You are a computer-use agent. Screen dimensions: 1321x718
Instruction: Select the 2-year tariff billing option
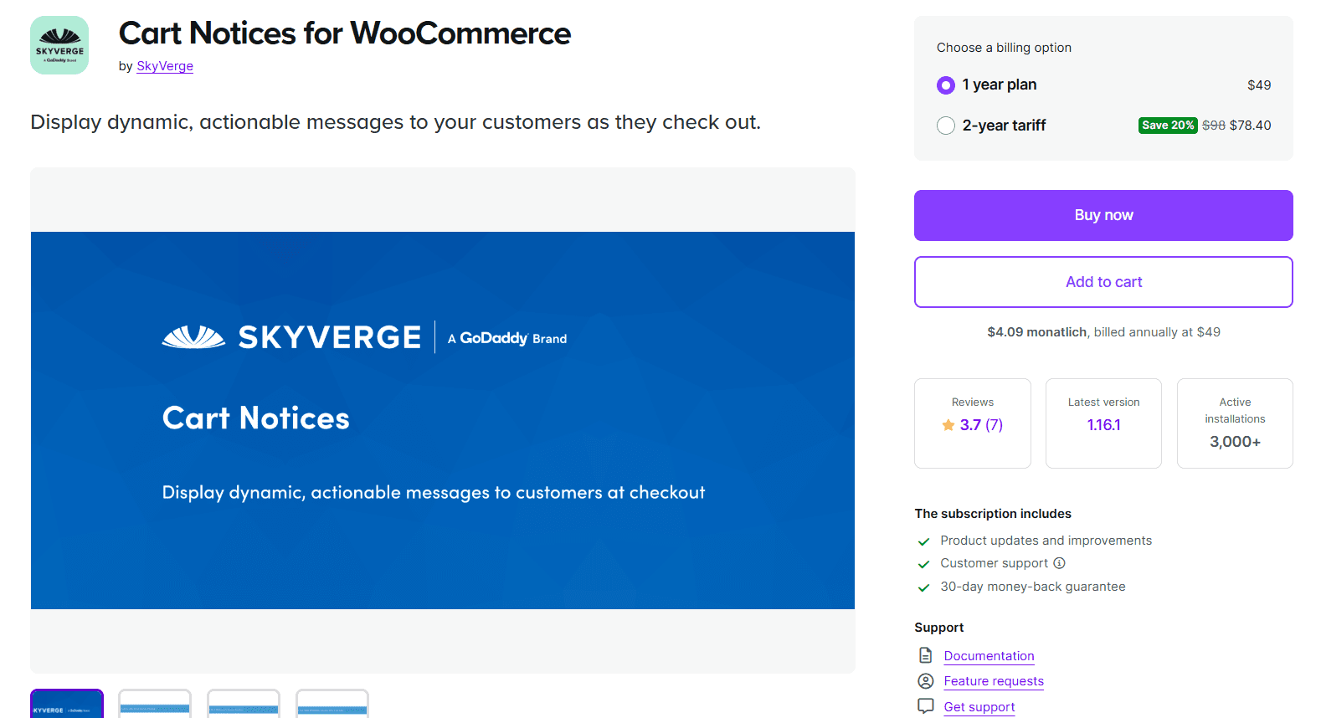[945, 125]
